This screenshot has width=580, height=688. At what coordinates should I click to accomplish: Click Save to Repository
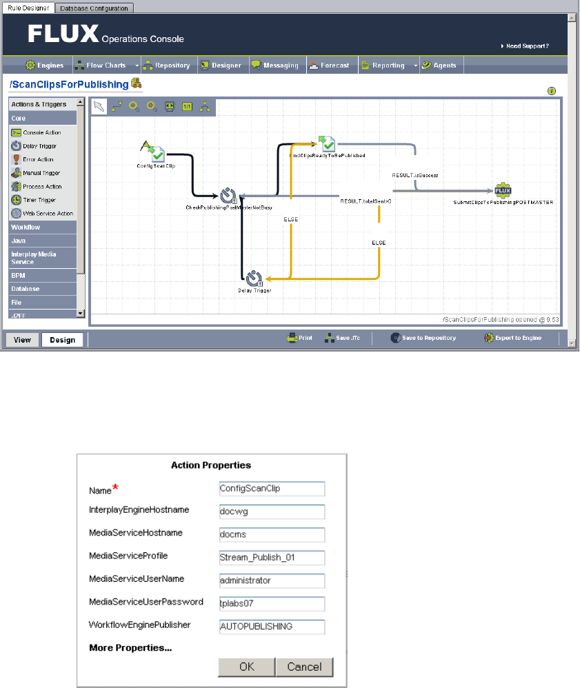pyautogui.click(x=423, y=338)
